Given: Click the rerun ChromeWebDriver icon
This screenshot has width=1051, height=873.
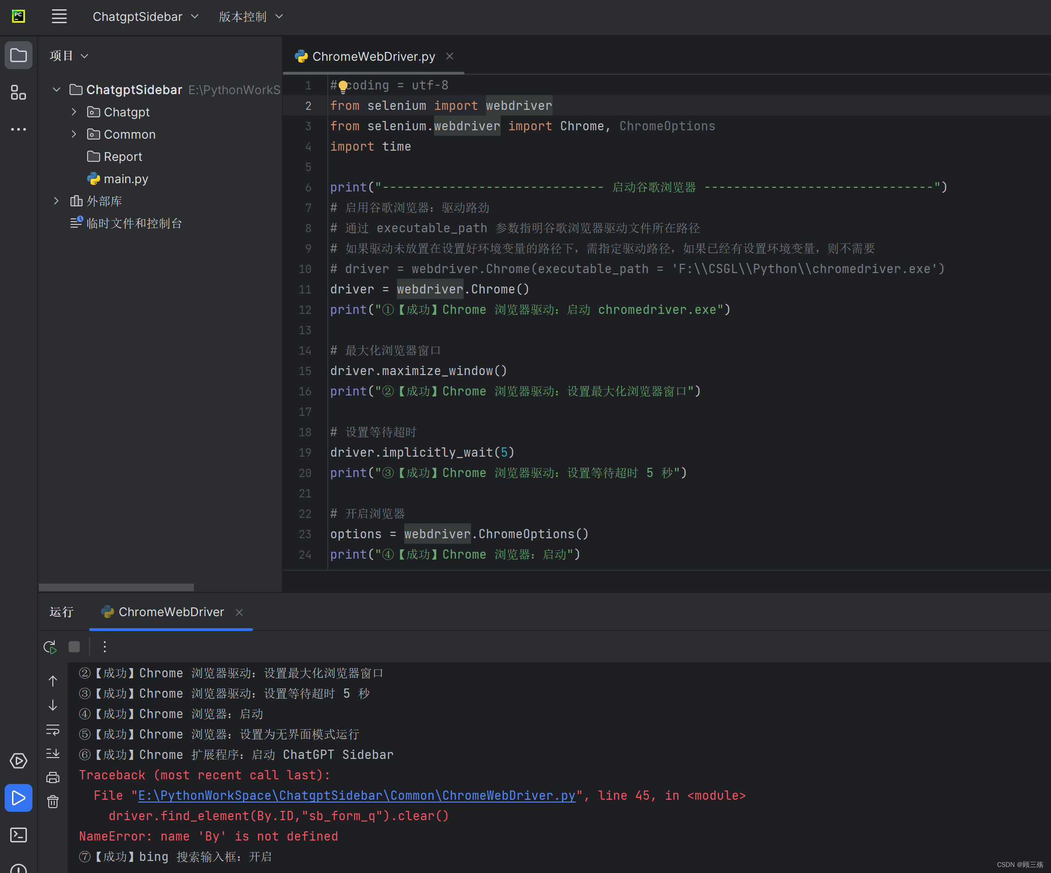Looking at the screenshot, I should 50,647.
